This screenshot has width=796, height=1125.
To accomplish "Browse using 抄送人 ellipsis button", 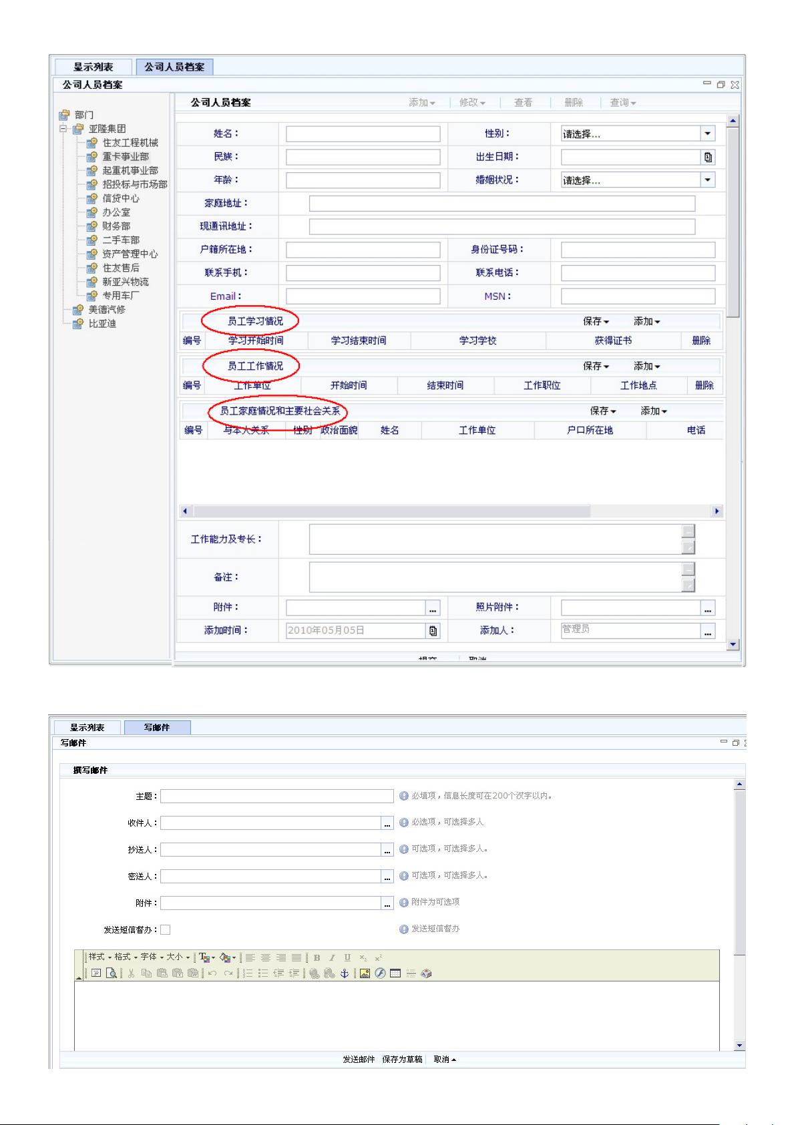I will pos(387,850).
